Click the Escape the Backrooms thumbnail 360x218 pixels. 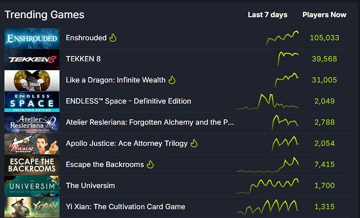click(x=32, y=165)
